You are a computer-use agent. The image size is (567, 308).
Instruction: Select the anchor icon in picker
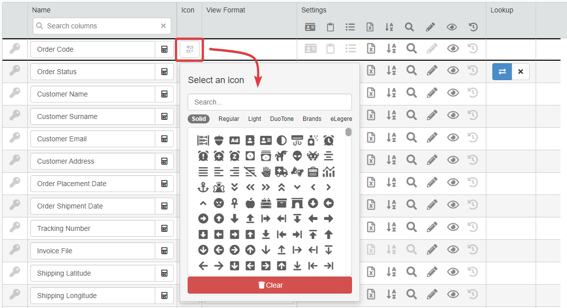coord(203,188)
